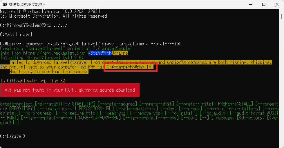Image resolution: width=284 pixels, height=148 pixels.
Task: Click the '[--prefer-source]' option in the usage text
Action: tap(117, 104)
